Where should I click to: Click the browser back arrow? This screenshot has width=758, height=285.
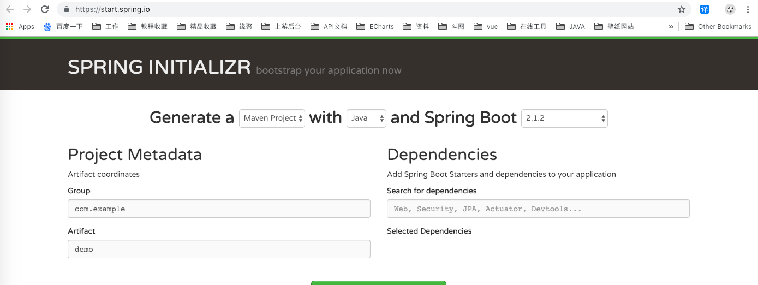[10, 9]
